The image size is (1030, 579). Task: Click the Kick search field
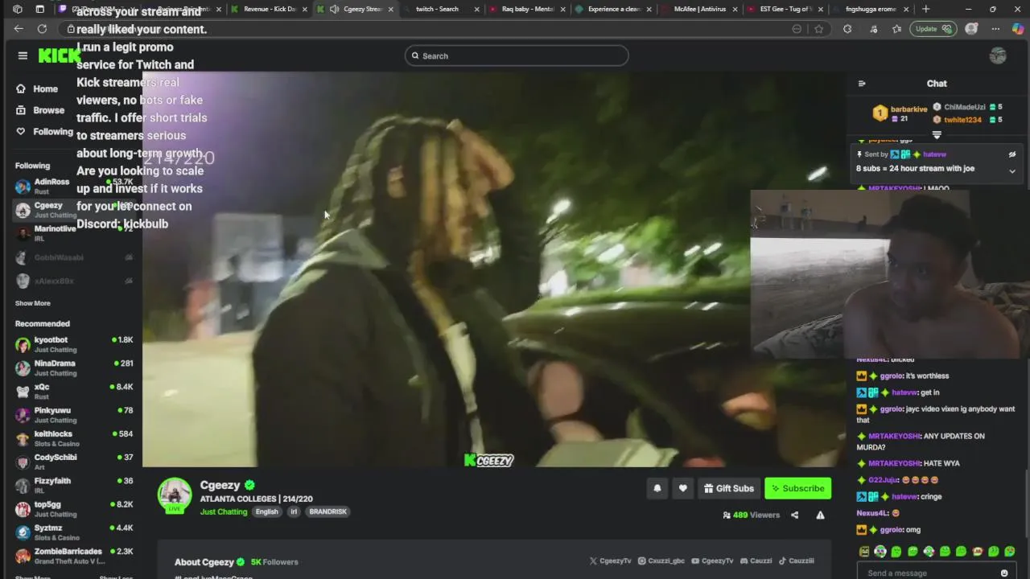517,55
